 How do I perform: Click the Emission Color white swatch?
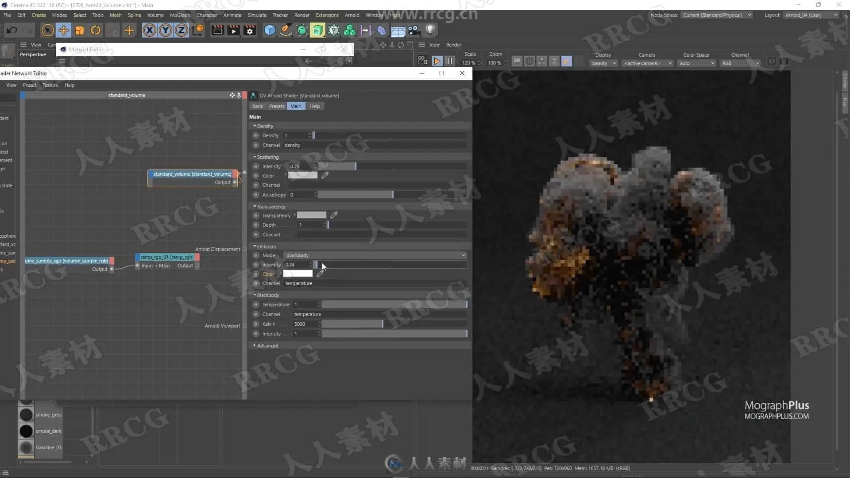click(298, 274)
